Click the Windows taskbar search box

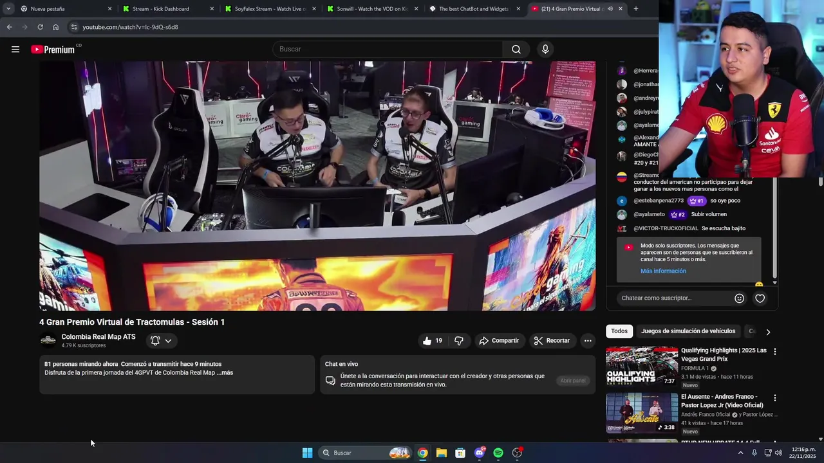click(366, 453)
